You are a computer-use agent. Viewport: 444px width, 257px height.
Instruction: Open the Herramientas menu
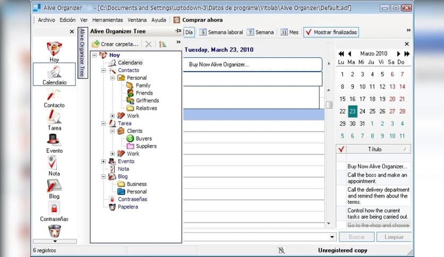point(108,20)
